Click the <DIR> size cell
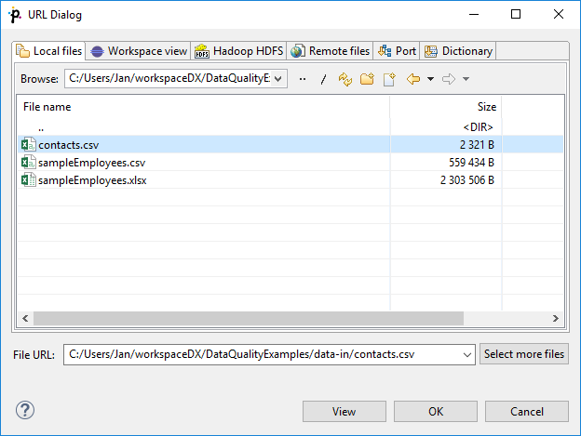Image resolution: width=581 pixels, height=436 pixels. point(446,127)
